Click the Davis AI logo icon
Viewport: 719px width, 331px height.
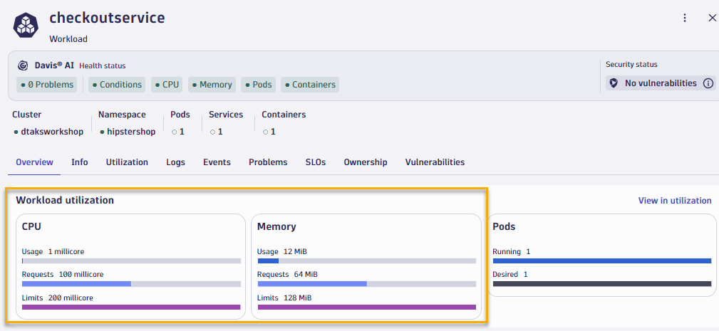pyautogui.click(x=23, y=65)
